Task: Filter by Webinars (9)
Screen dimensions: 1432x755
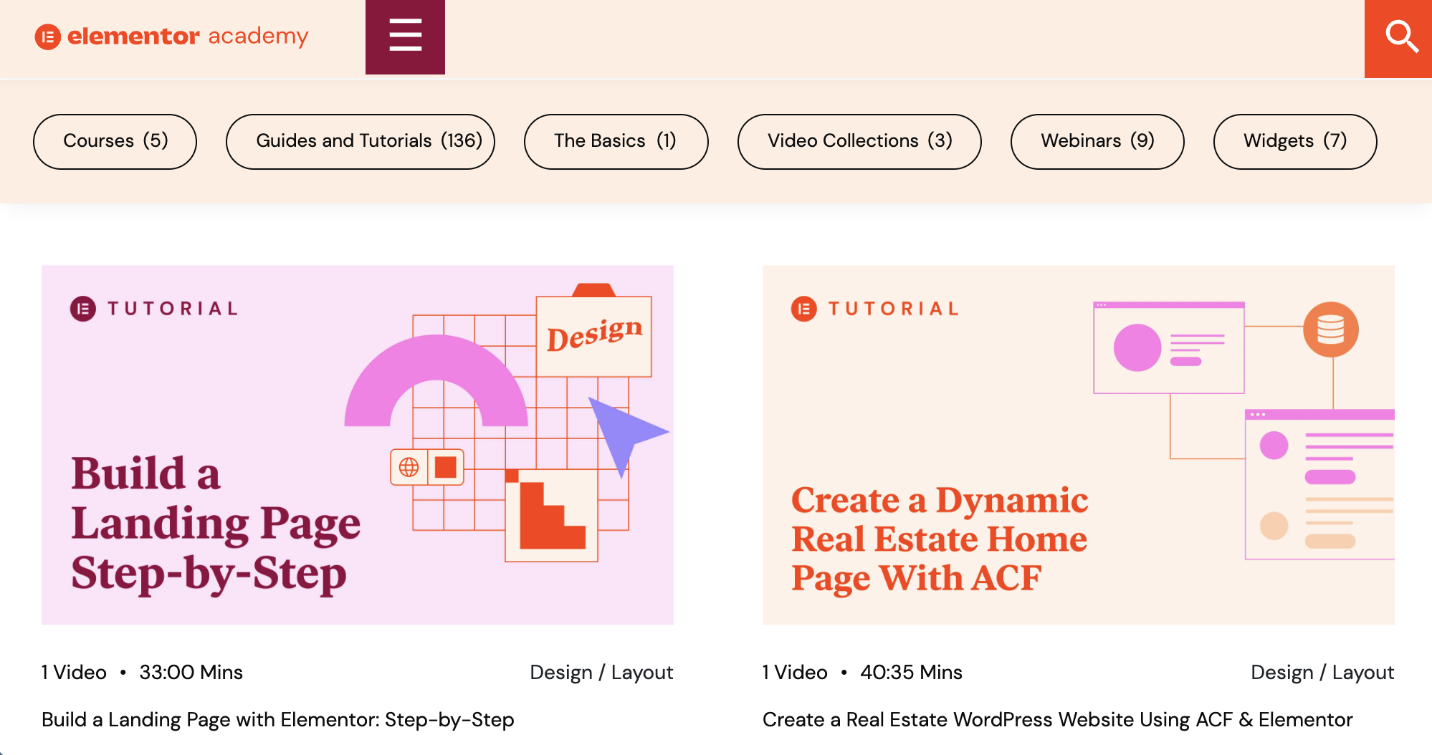Action: point(1097,141)
